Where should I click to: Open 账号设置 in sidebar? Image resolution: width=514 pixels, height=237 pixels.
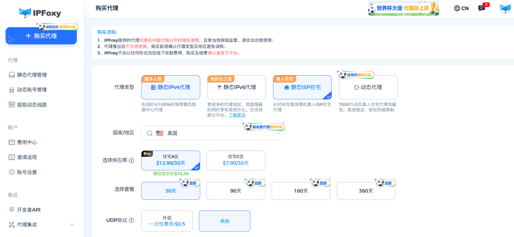(x=23, y=172)
